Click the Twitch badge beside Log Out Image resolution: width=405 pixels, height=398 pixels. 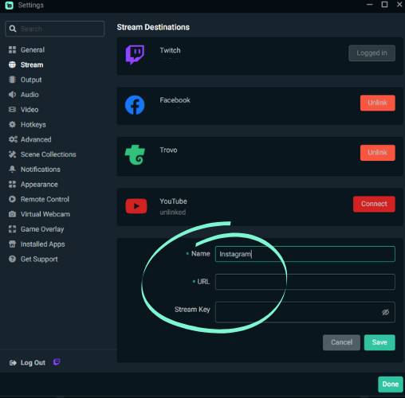pos(57,362)
